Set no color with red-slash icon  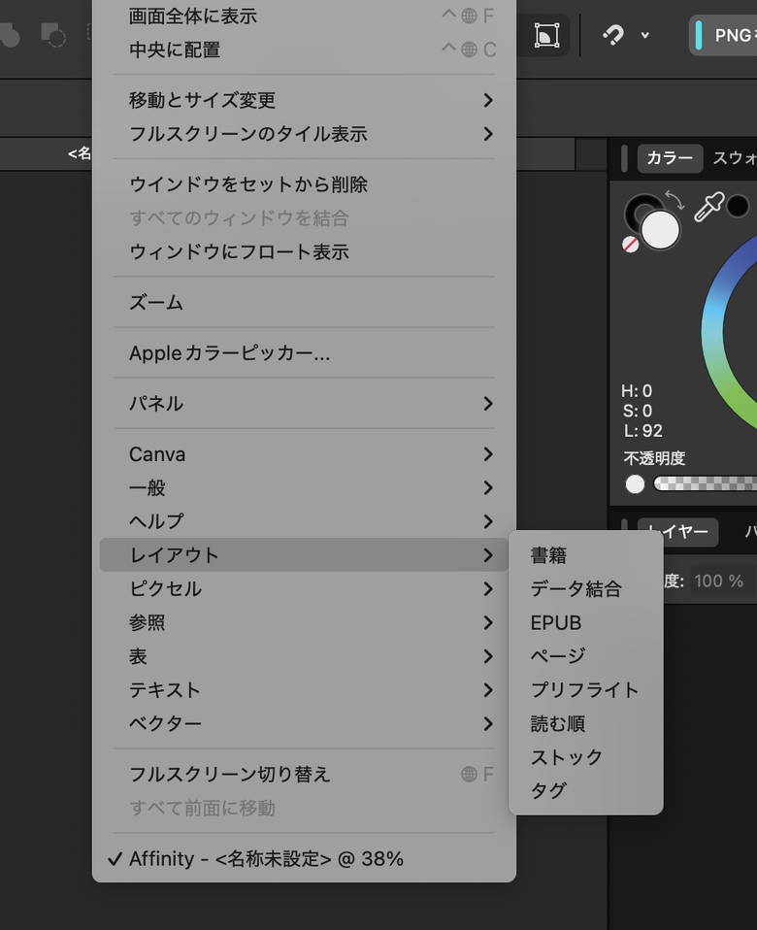[x=630, y=245]
